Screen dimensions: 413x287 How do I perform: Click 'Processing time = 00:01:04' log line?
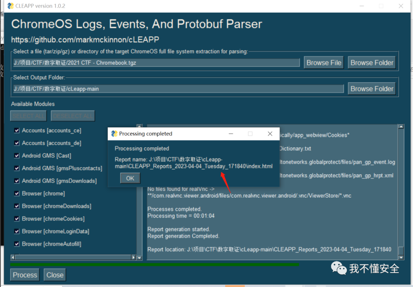tap(181, 216)
